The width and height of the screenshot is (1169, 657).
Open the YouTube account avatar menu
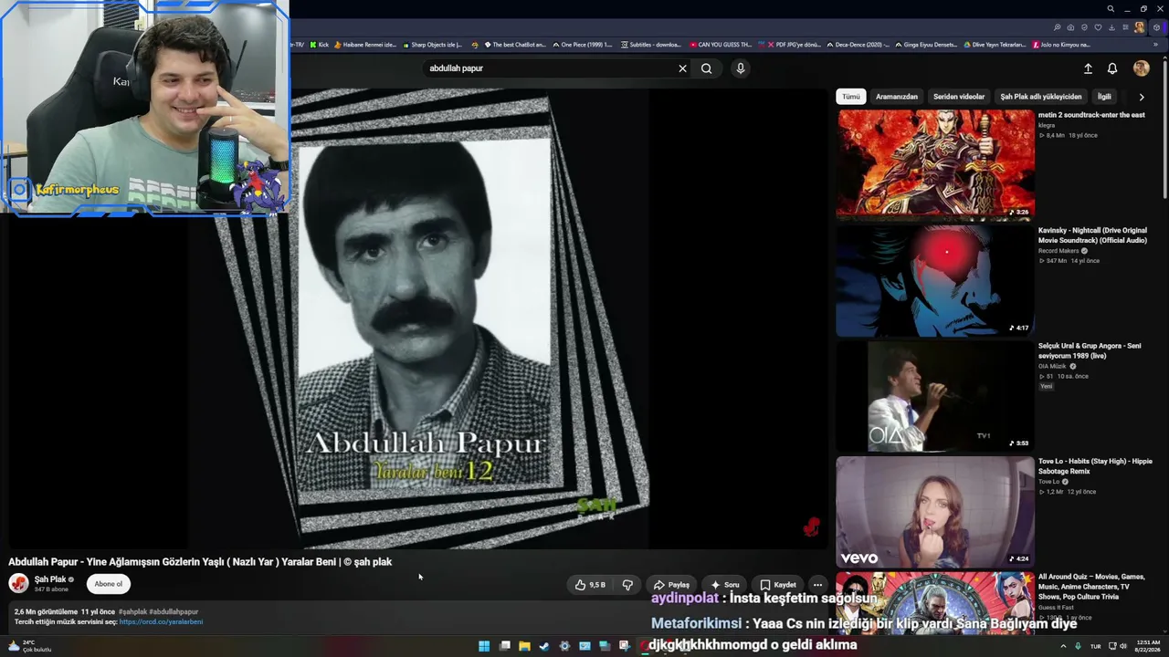tap(1141, 68)
